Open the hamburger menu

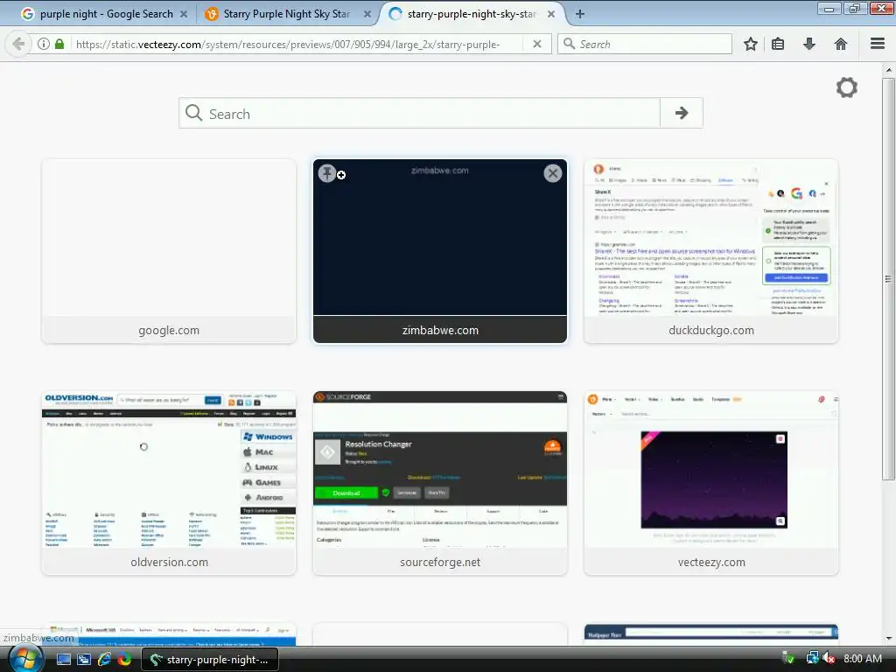pyautogui.click(x=878, y=44)
